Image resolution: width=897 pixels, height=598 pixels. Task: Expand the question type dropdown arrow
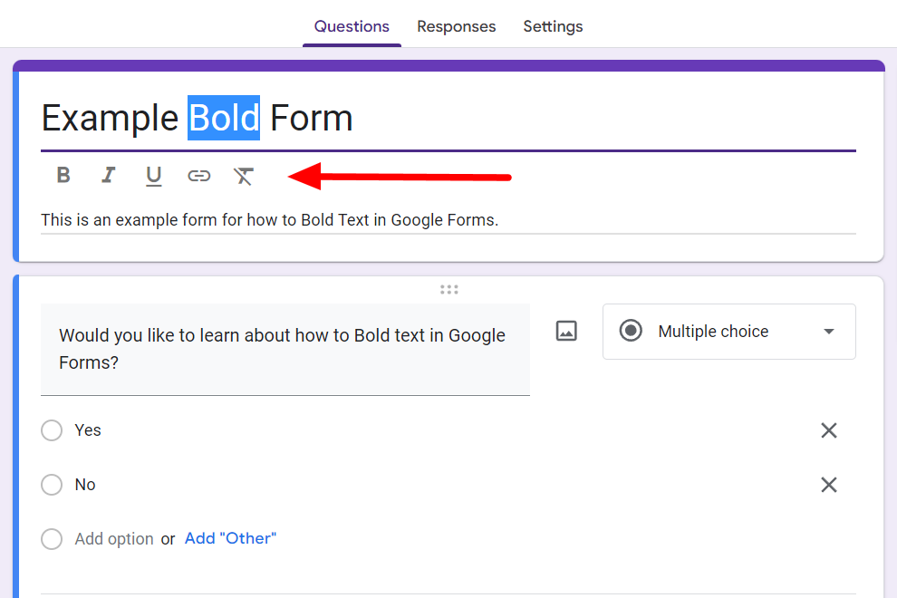(x=829, y=332)
